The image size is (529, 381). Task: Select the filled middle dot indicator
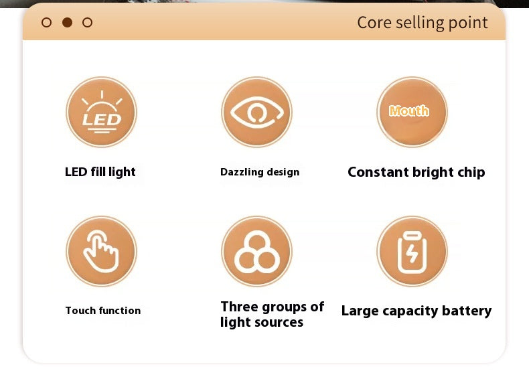[x=67, y=23]
